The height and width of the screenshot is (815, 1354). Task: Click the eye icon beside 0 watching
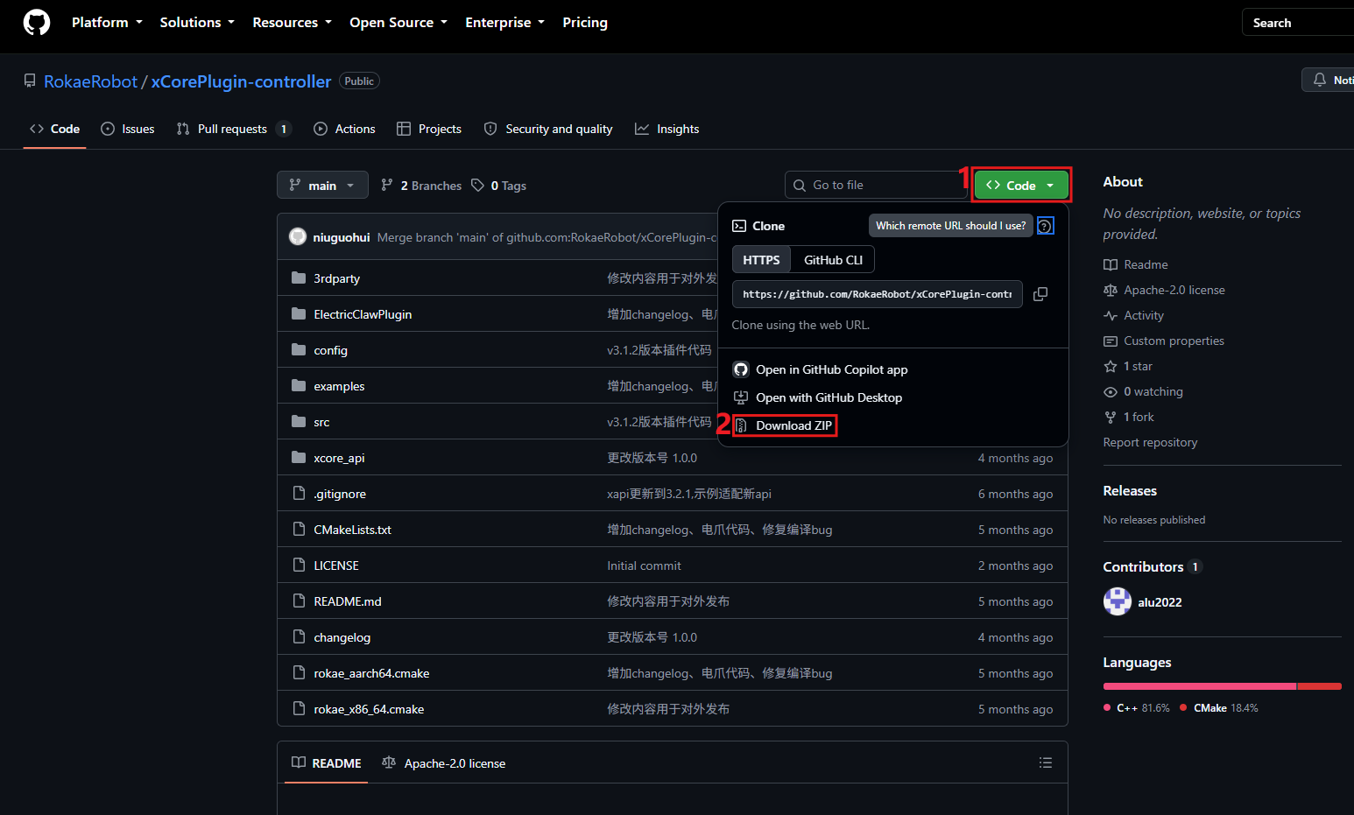click(x=1111, y=391)
